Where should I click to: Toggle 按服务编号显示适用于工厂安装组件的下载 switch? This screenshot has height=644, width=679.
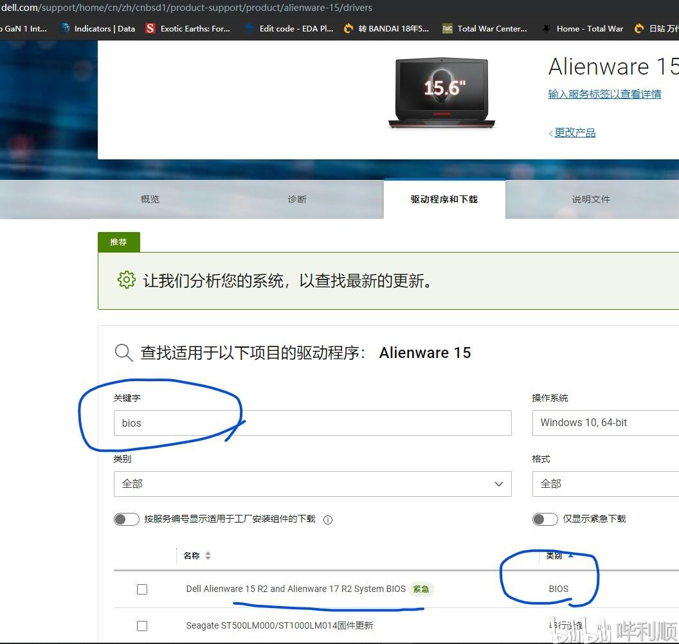pyautogui.click(x=127, y=519)
